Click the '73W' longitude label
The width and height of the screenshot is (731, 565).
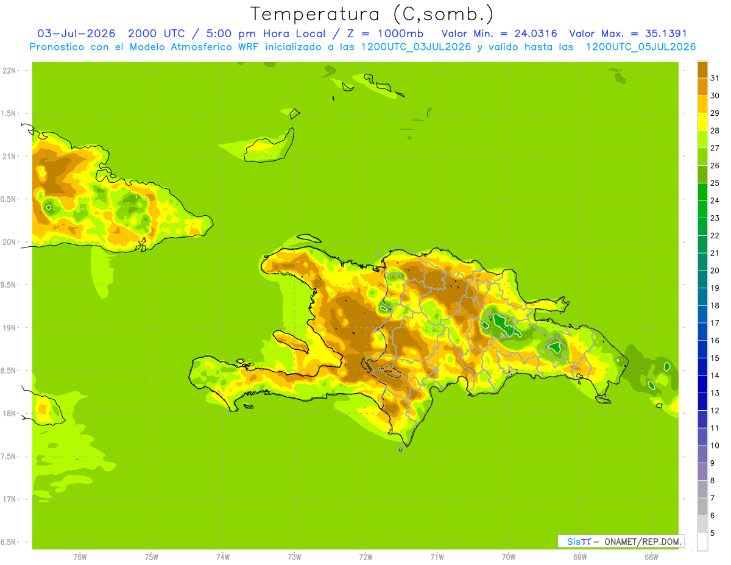(294, 556)
